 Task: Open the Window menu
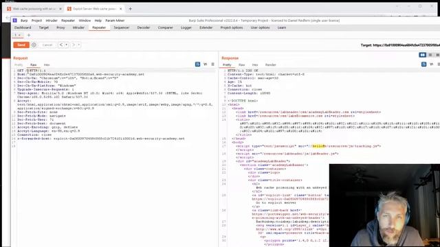click(x=85, y=21)
